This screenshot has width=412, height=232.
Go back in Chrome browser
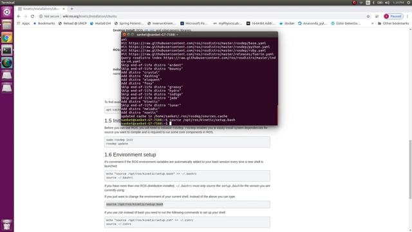pyautogui.click(x=19, y=16)
